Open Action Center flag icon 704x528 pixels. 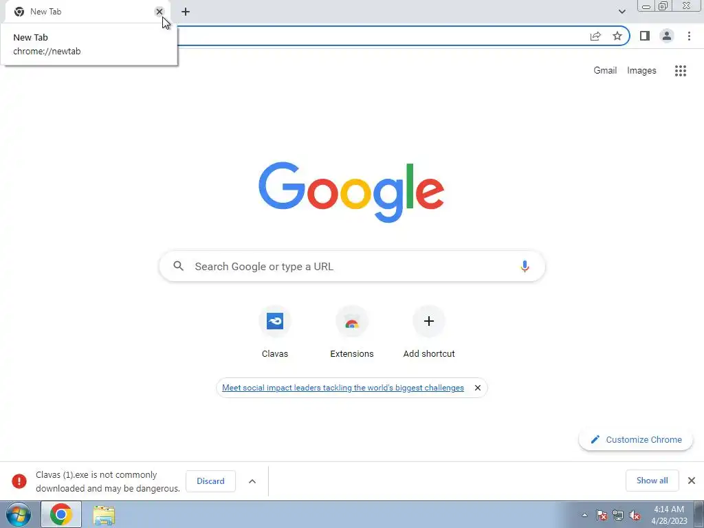coord(602,515)
